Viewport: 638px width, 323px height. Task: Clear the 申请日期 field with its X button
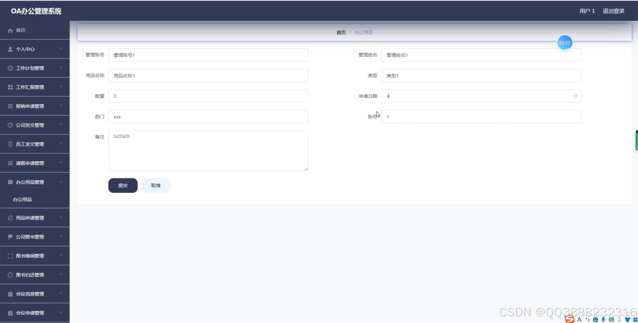point(575,96)
